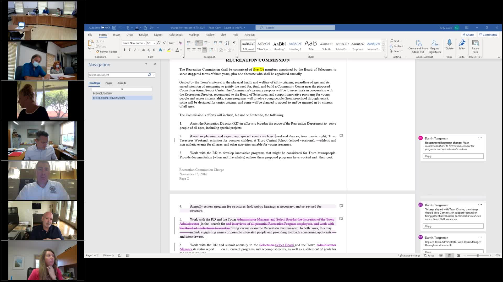Select Justify text alignment

coord(204,50)
